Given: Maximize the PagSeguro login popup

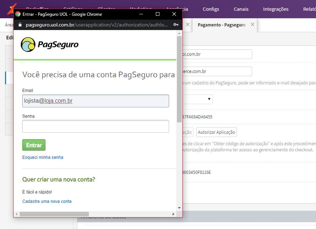Looking at the screenshot, I should pyautogui.click(x=158, y=14).
